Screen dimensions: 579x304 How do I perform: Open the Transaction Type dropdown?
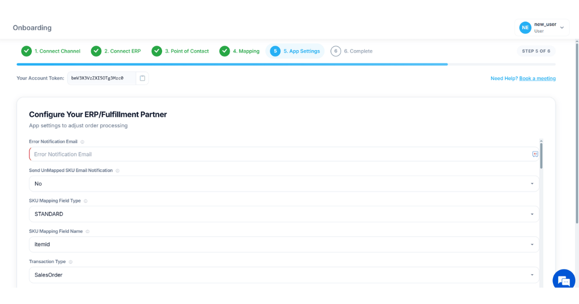(284, 275)
